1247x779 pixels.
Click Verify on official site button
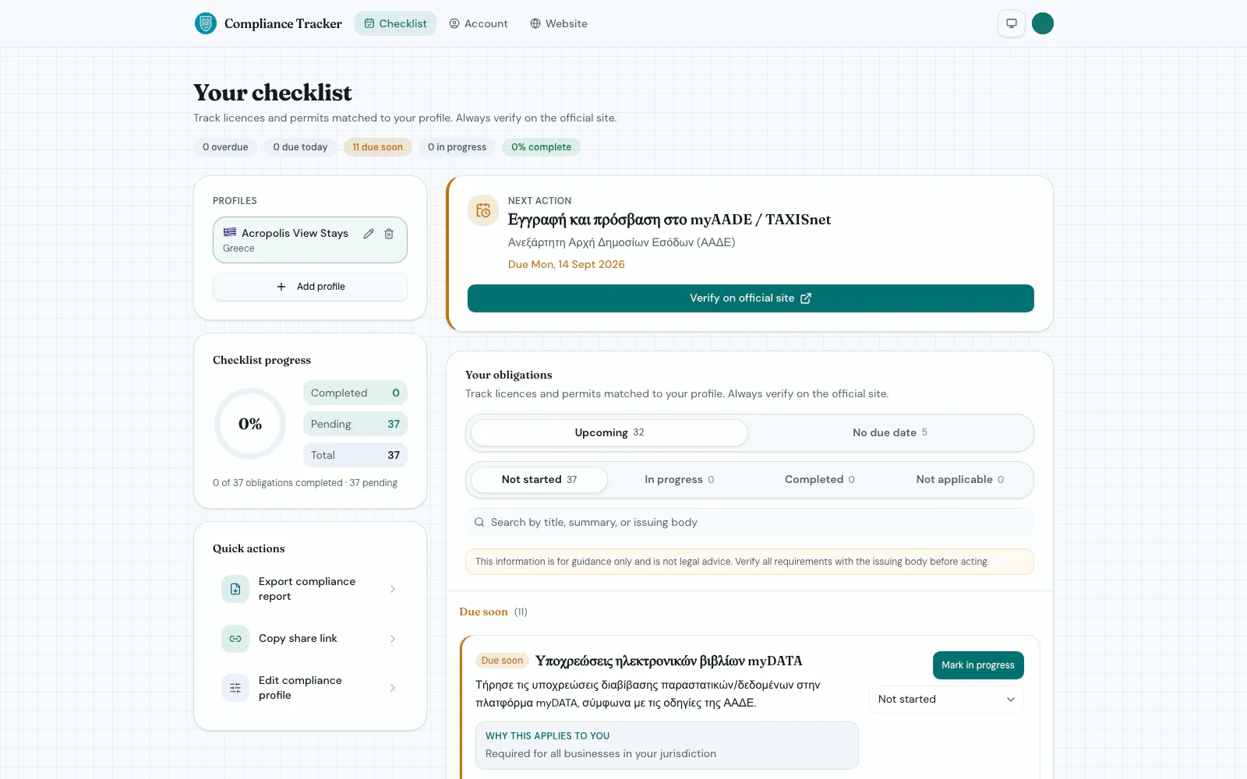click(x=751, y=298)
